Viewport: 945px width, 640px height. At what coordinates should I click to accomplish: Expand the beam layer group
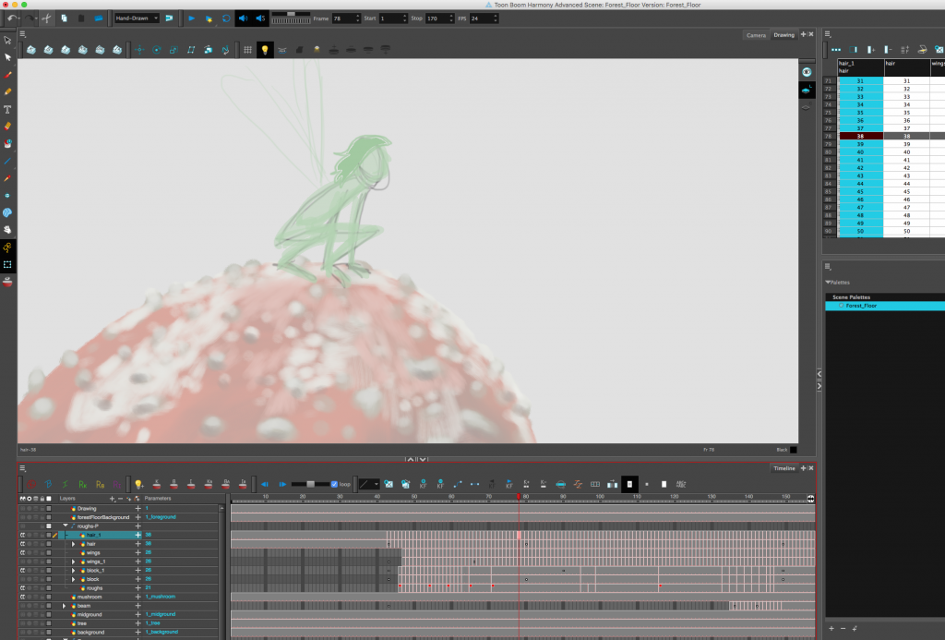click(x=65, y=606)
